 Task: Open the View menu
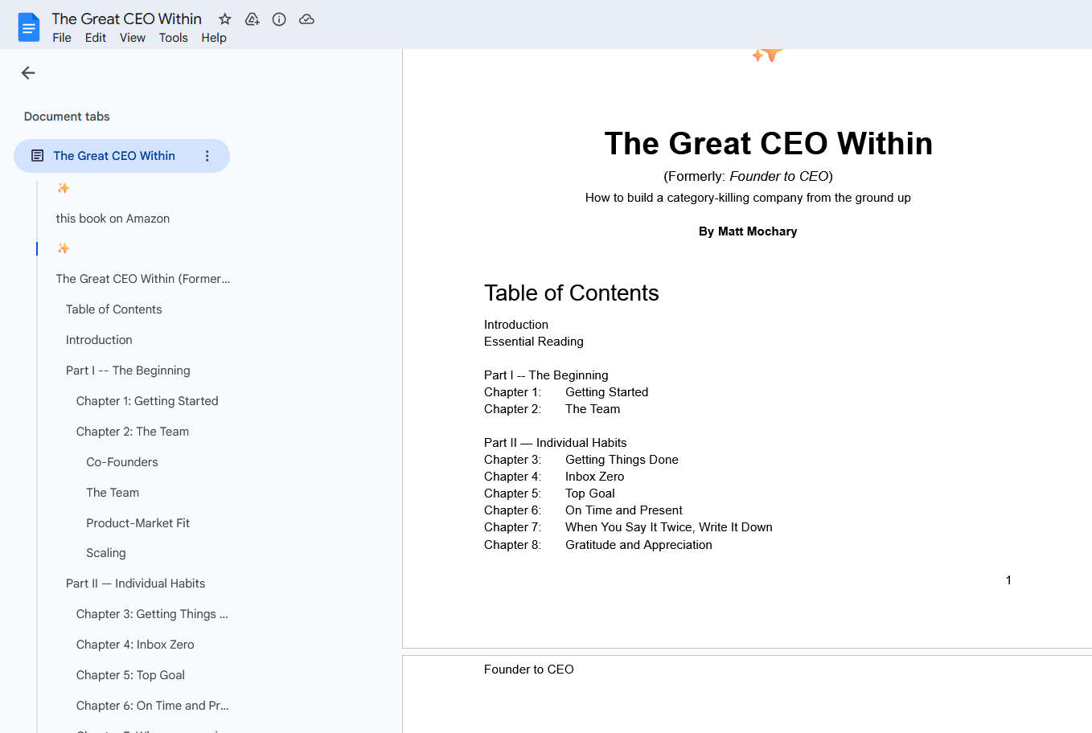tap(133, 38)
